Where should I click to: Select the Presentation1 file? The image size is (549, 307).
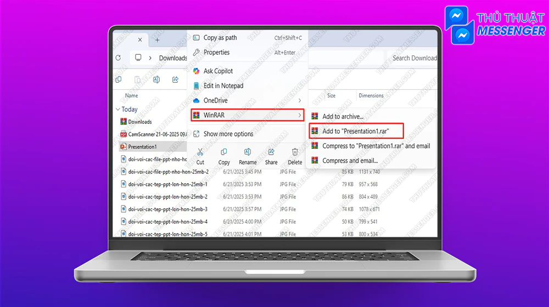point(142,147)
